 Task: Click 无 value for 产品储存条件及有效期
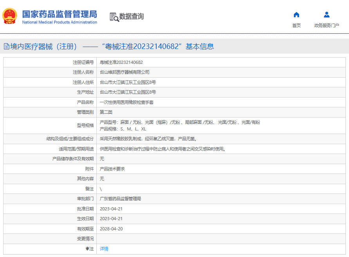[102, 159]
